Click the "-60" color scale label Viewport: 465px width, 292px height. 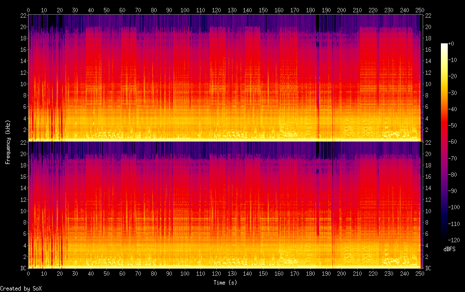[453, 142]
